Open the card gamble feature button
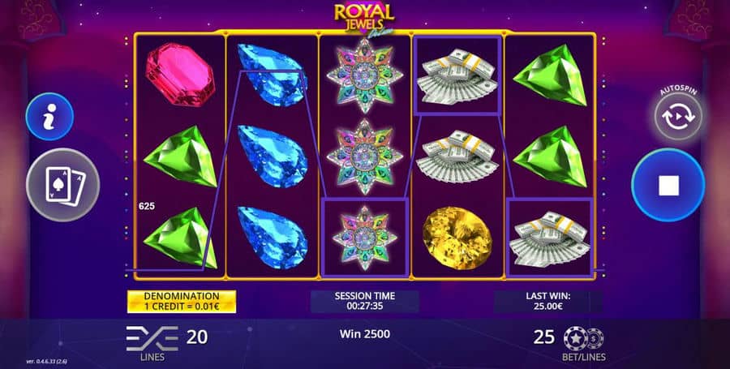This screenshot has width=730, height=369. (62, 185)
